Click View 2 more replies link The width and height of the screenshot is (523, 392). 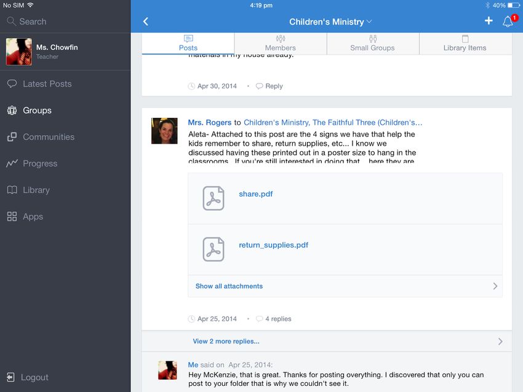226,342
